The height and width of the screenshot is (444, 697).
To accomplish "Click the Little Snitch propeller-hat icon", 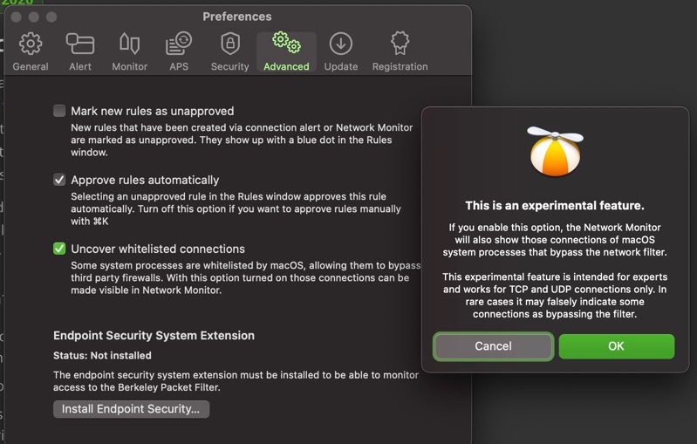I will pos(554,151).
